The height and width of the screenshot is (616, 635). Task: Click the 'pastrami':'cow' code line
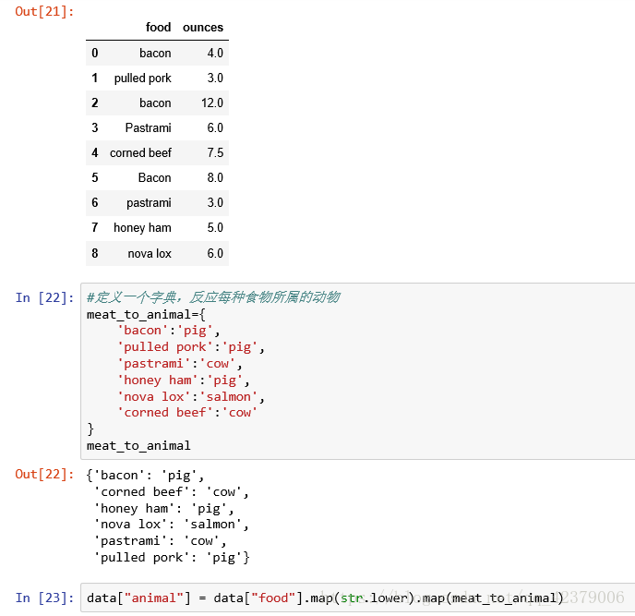(179, 364)
